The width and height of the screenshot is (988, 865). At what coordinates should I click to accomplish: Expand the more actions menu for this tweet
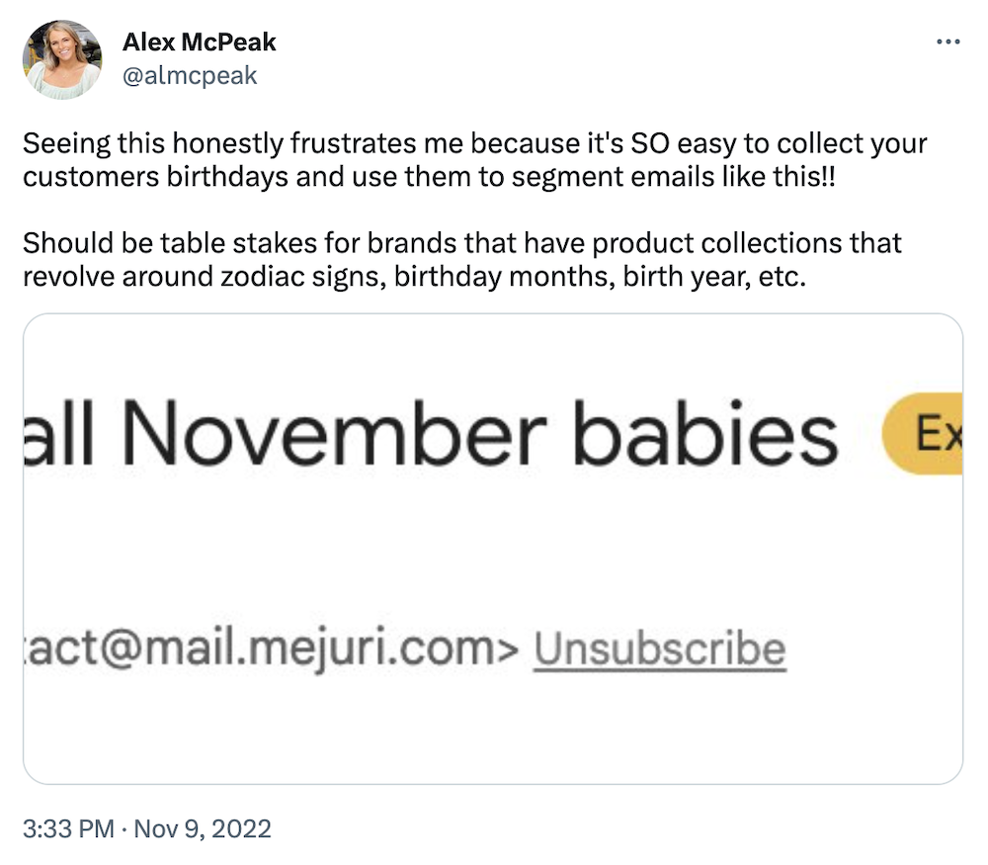948,42
